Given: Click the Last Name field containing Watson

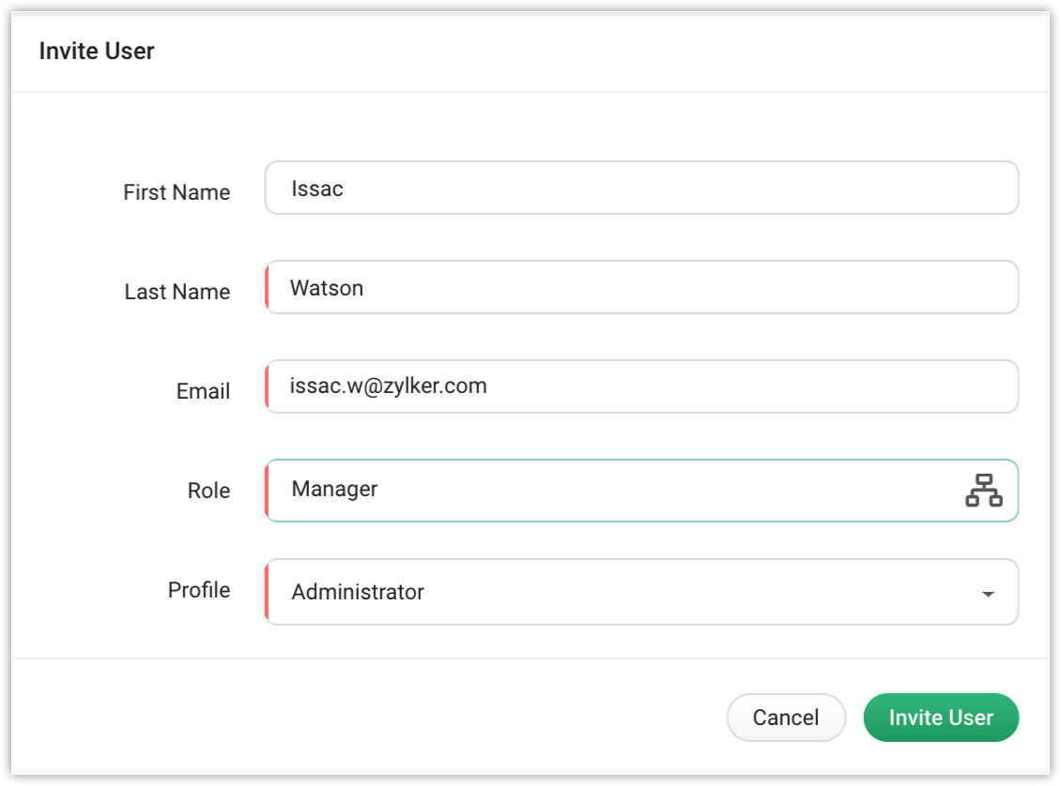Looking at the screenshot, I should pos(641,288).
